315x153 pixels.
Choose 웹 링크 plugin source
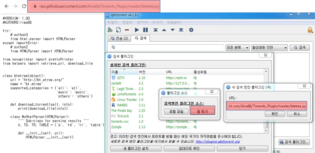(202, 112)
